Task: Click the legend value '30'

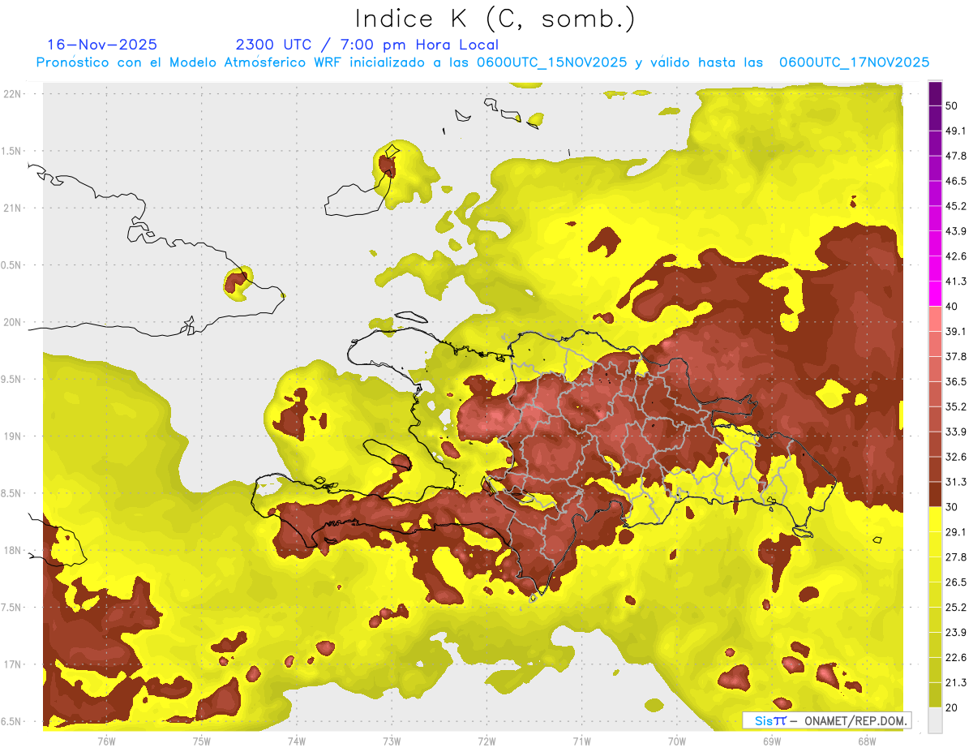Action: [x=952, y=507]
